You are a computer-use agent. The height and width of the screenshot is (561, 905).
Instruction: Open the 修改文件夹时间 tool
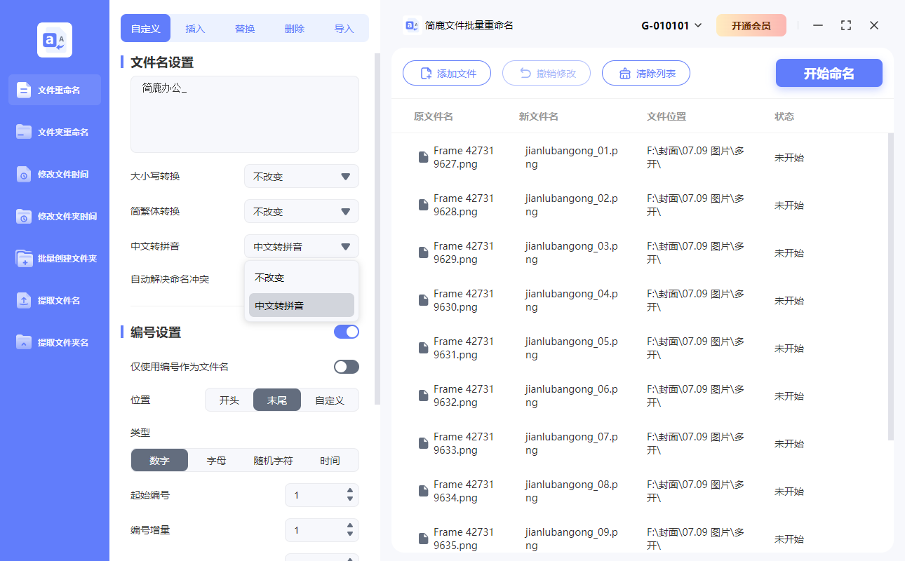54,216
